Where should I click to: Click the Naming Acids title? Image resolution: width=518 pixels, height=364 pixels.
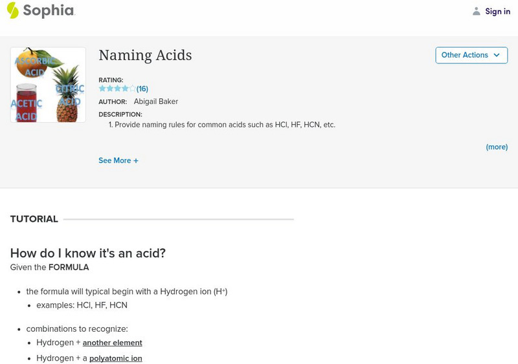[145, 56]
